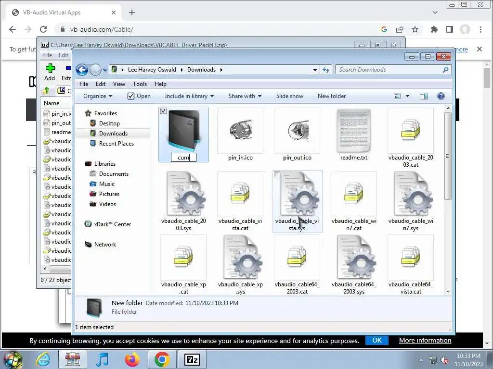This screenshot has height=369, width=493.
Task: Open Internet Explorer from the taskbar
Action: coord(43,359)
